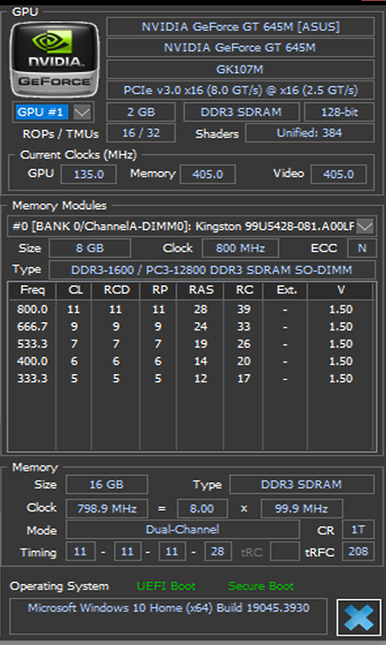Click the NVIDIA GeForce logo image
386x645 pixels.
pos(54,60)
